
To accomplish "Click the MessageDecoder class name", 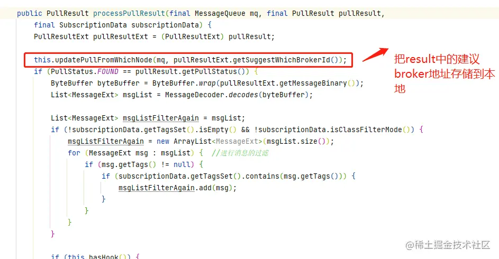I will (x=194, y=95).
